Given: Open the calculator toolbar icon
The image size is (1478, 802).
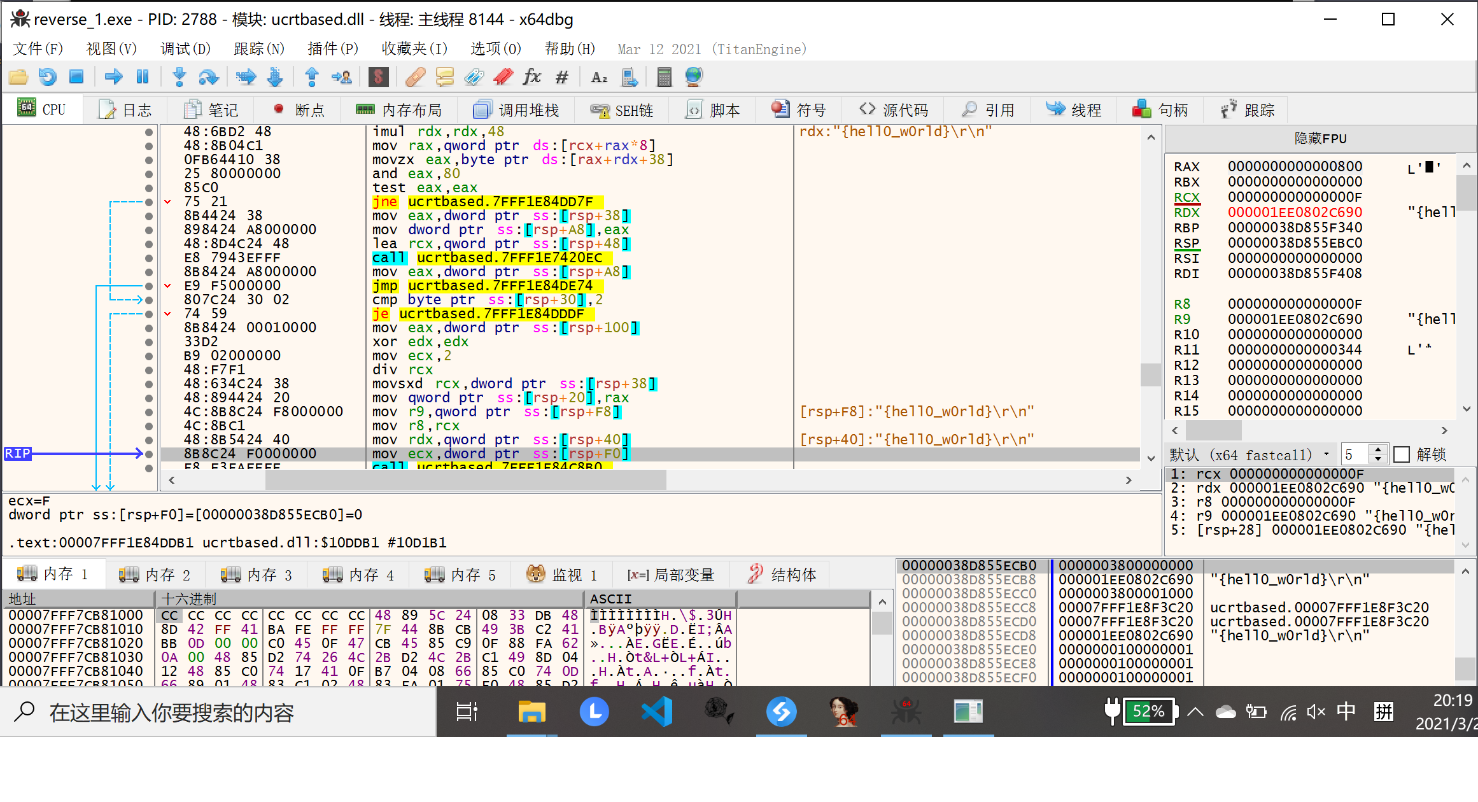Looking at the screenshot, I should click(664, 78).
